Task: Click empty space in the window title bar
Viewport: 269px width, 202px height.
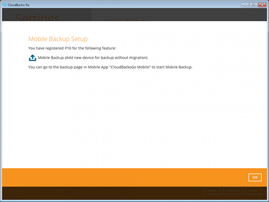Action: 134,5
